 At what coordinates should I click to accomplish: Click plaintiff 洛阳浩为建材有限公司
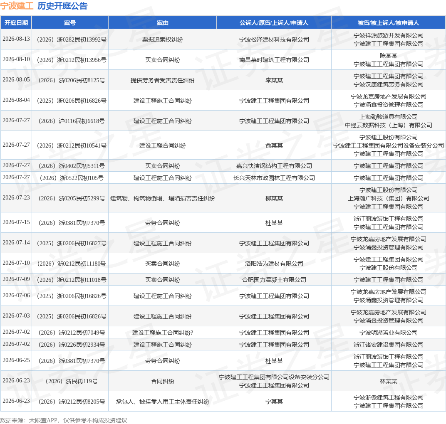(274, 264)
